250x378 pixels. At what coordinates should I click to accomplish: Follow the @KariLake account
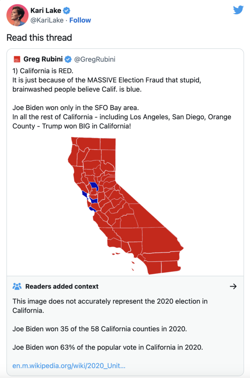pyautogui.click(x=80, y=20)
